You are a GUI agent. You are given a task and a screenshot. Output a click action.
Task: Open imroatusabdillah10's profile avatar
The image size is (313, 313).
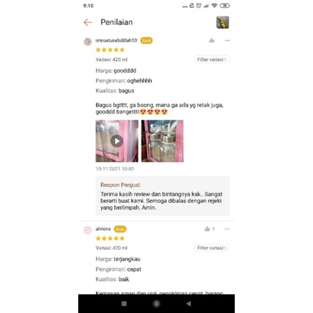tap(88, 41)
